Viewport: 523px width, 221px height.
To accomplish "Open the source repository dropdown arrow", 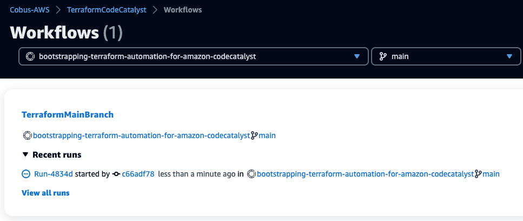I will click(357, 56).
